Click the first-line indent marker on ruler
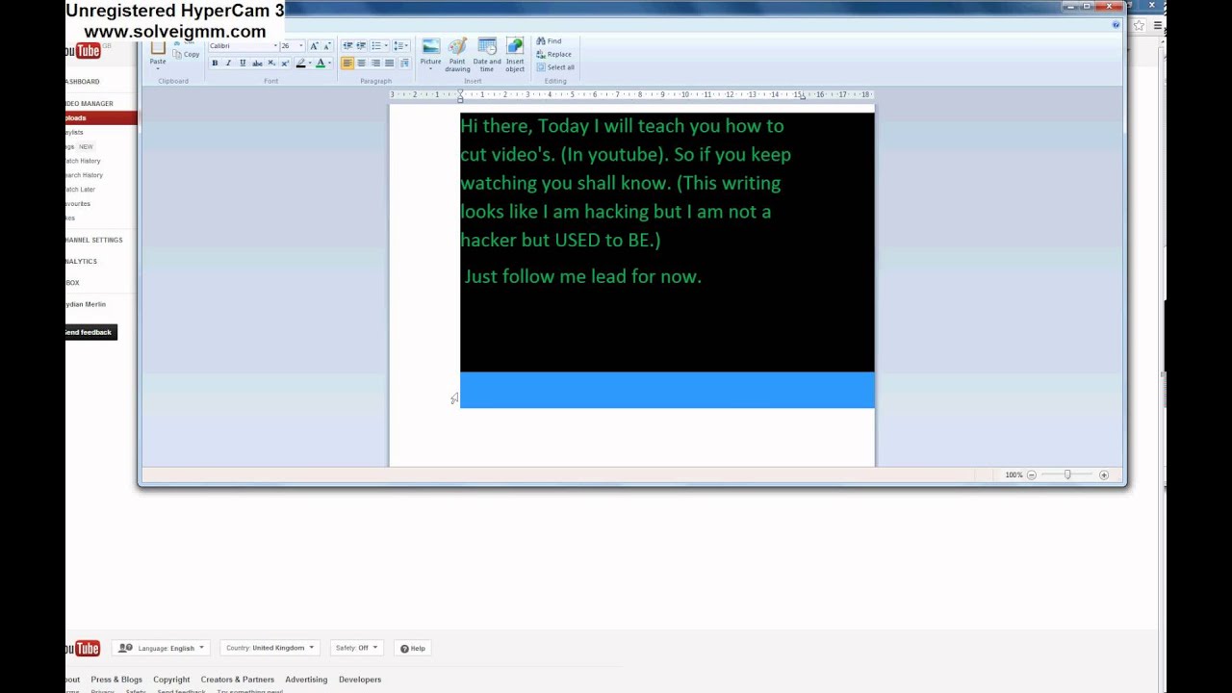The image size is (1232, 693). [460, 91]
